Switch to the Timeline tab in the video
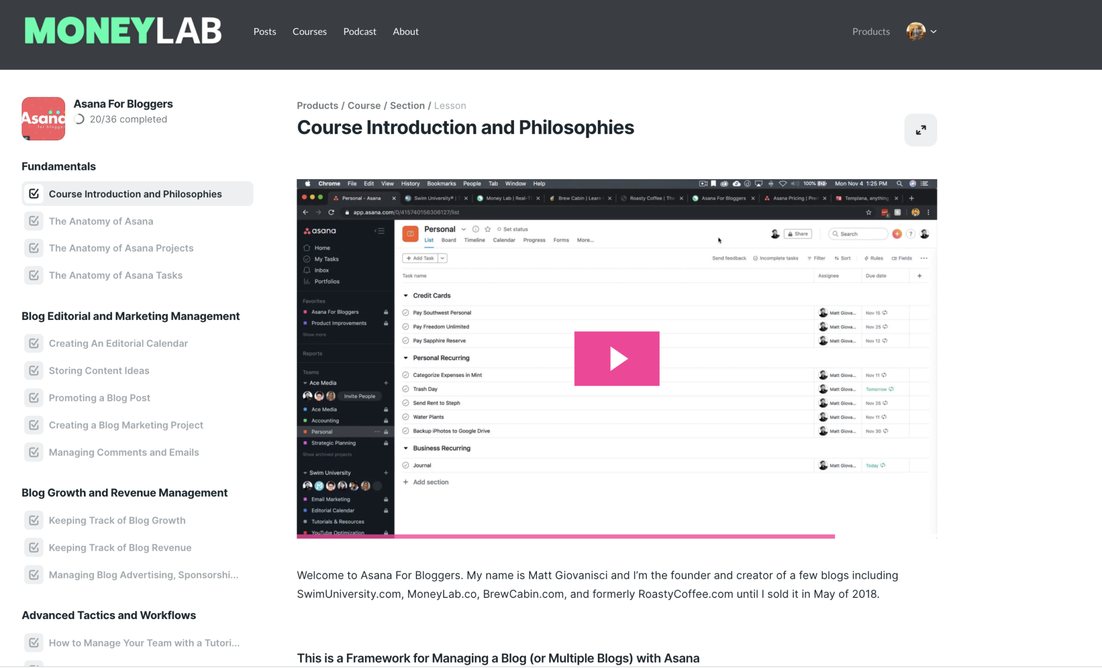Image resolution: width=1102 pixels, height=668 pixels. click(475, 240)
